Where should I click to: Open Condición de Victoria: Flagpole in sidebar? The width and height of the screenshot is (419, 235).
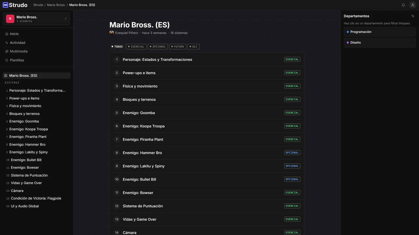point(37,198)
